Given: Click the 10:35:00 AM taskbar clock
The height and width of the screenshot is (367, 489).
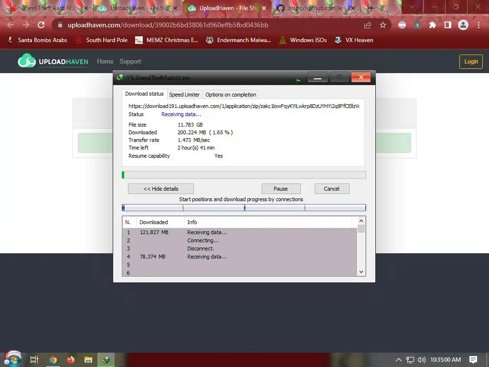Looking at the screenshot, I should click(446, 360).
